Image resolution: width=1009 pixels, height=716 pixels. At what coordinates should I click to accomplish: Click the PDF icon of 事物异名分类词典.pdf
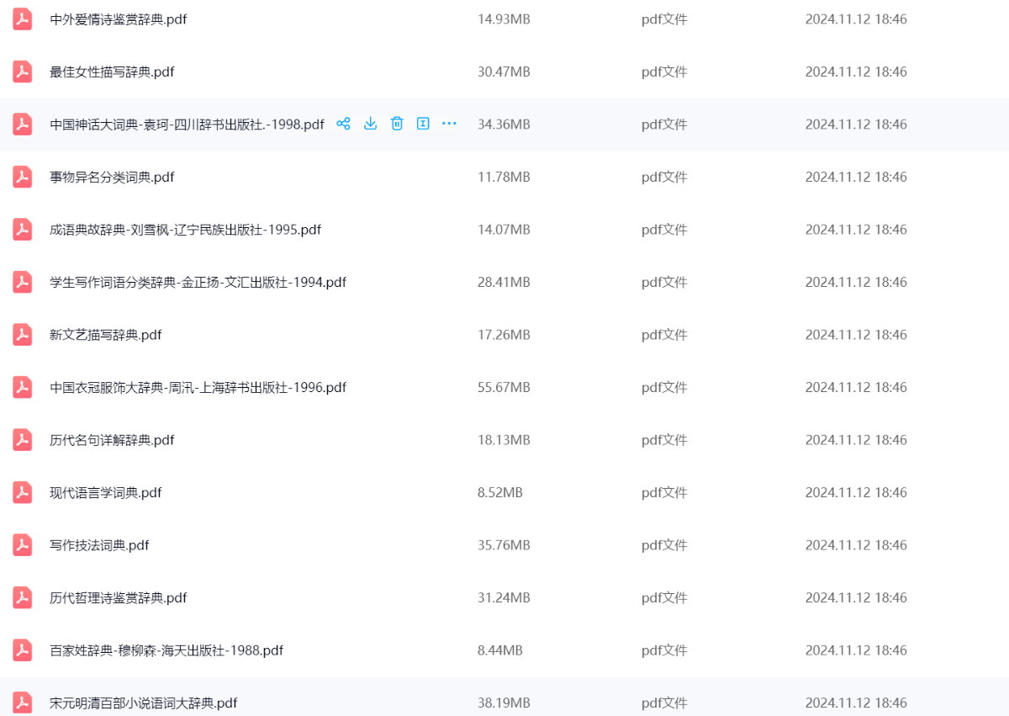click(x=22, y=177)
